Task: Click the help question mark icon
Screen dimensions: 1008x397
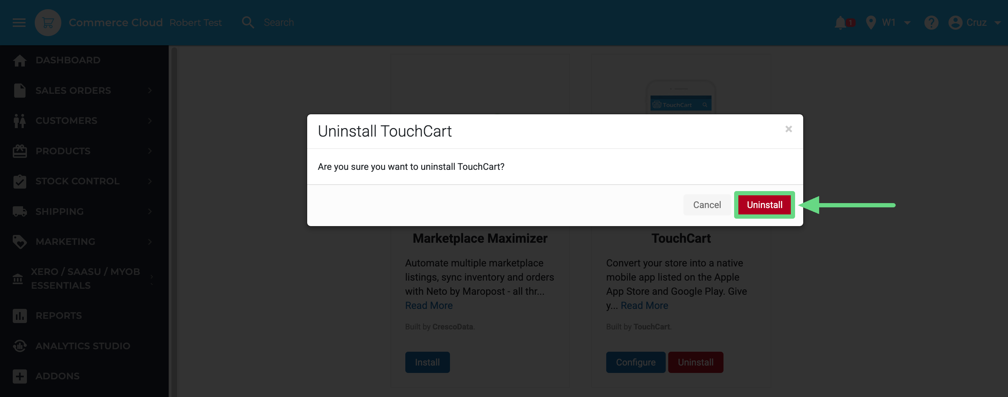Action: 931,22
